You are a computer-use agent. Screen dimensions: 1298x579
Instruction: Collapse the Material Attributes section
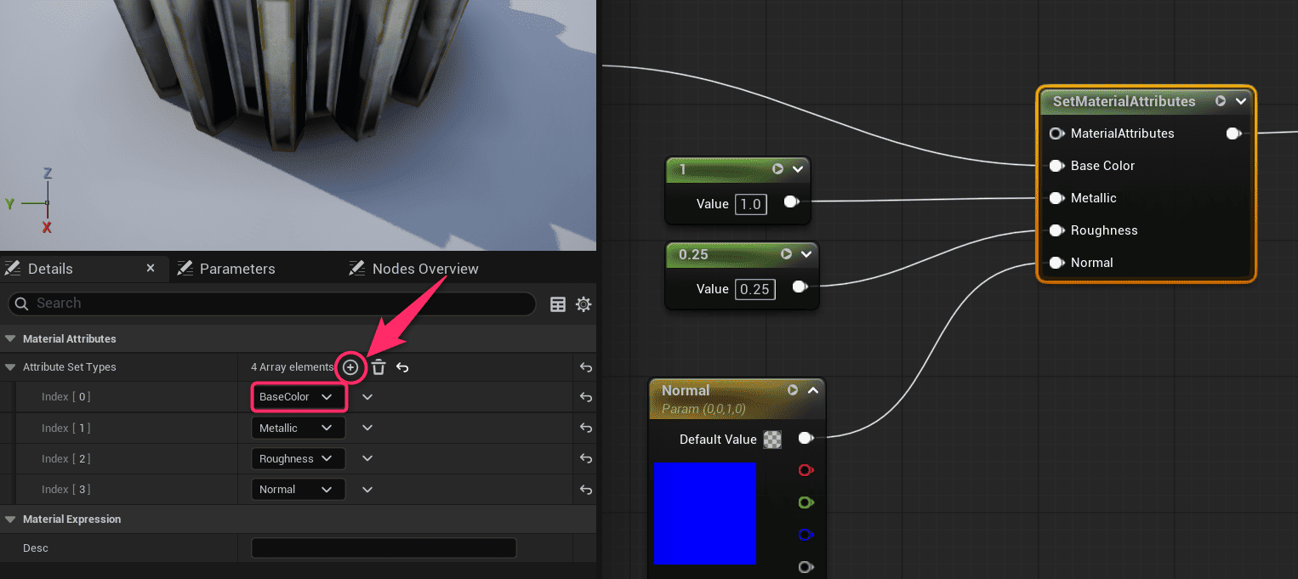[x=10, y=338]
